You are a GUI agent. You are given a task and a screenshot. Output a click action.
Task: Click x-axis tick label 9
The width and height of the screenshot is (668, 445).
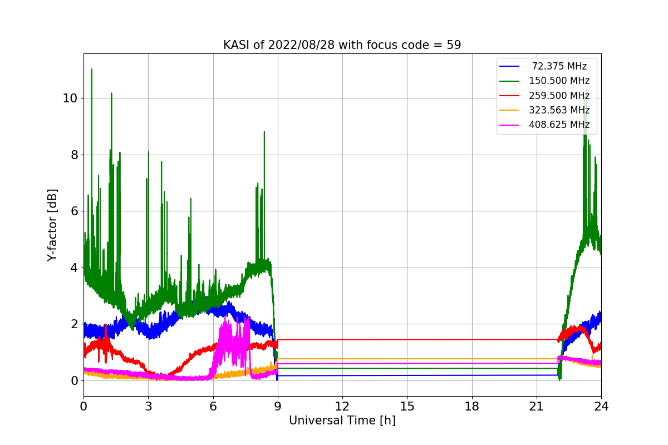click(x=278, y=406)
